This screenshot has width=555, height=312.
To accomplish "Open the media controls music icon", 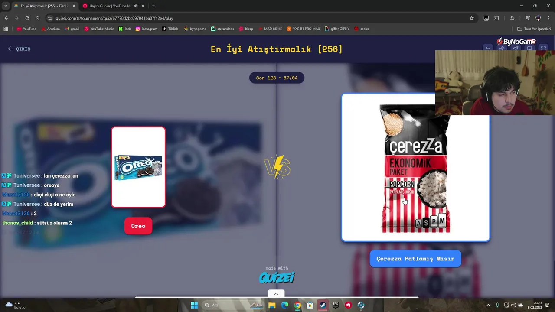I will point(528,18).
